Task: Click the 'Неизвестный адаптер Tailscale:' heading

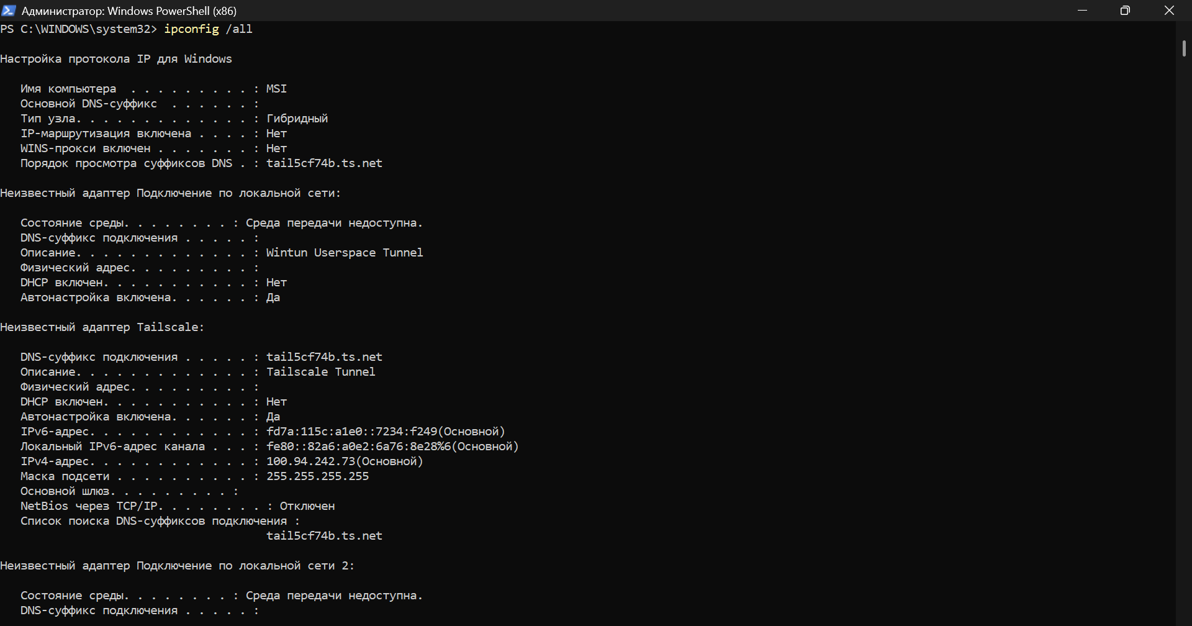Action: 102,327
